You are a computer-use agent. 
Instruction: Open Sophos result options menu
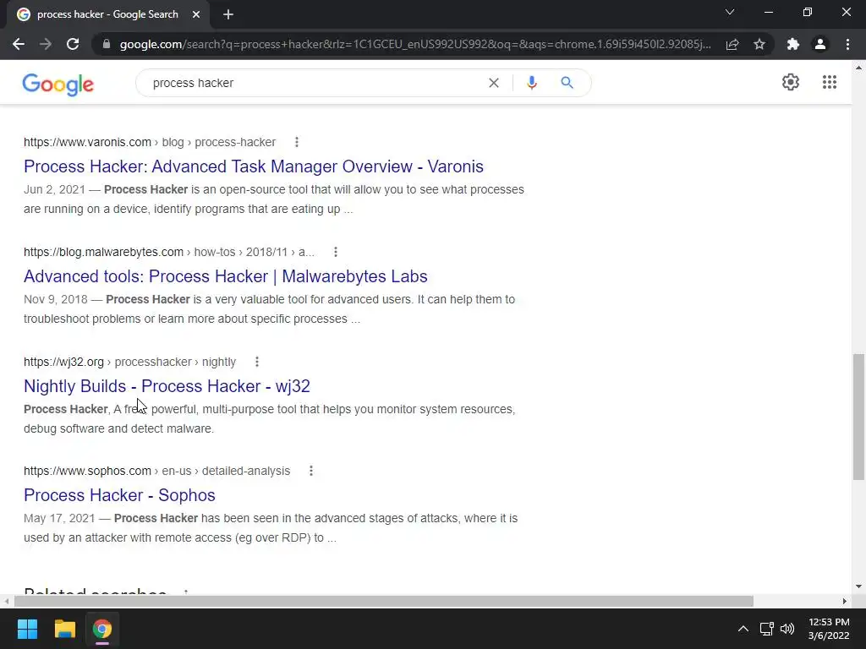point(311,471)
